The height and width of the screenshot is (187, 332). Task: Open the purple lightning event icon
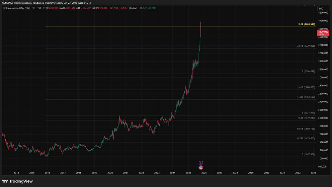click(x=201, y=163)
